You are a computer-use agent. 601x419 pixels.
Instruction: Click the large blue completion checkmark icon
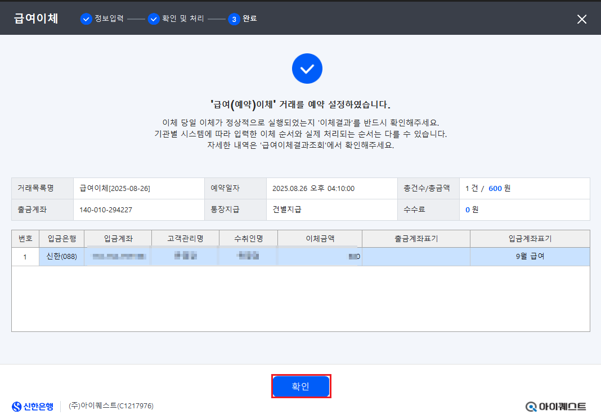307,69
